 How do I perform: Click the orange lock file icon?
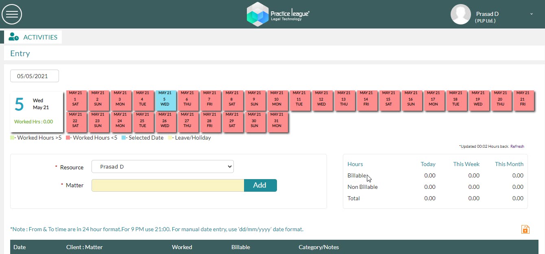pos(525,229)
